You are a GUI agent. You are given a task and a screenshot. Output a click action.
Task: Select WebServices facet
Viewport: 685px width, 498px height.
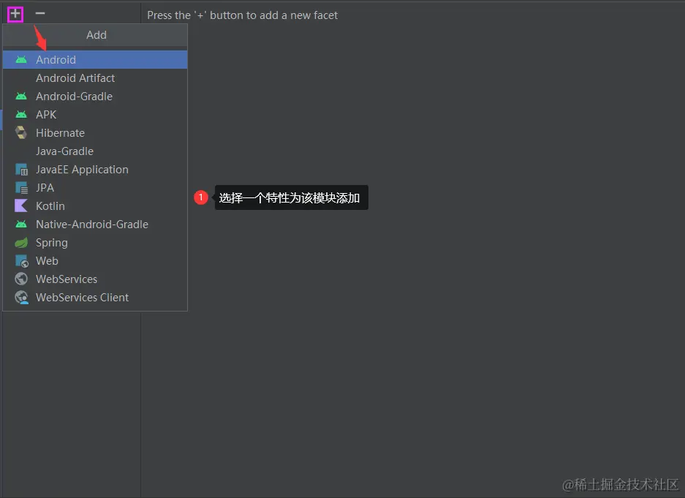95,279
